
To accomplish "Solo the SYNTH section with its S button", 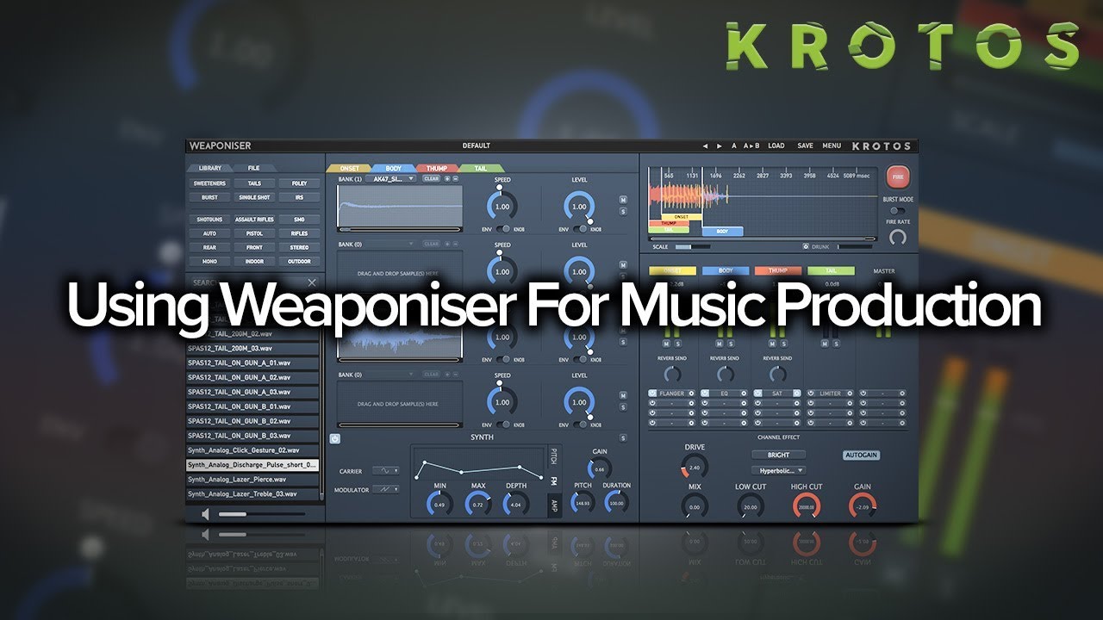I will (623, 438).
